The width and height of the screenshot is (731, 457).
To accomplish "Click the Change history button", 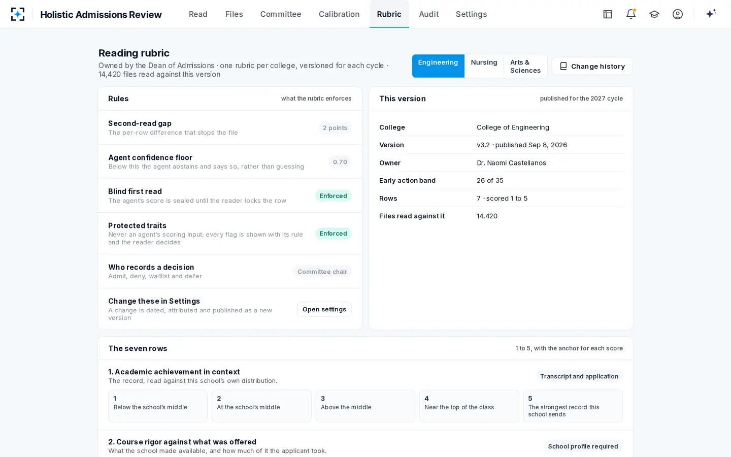I will [x=592, y=66].
